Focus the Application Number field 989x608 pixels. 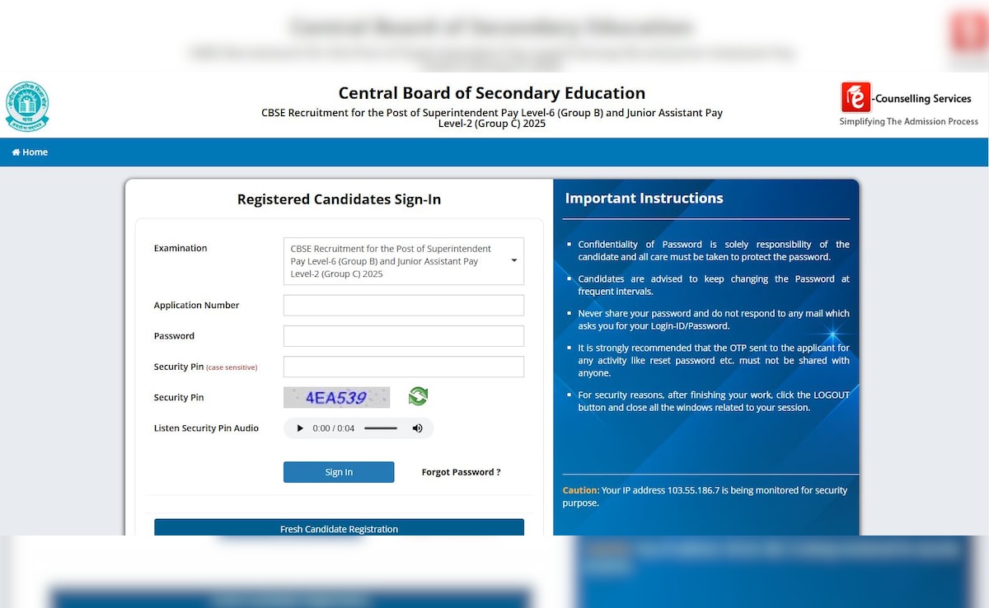coord(404,306)
